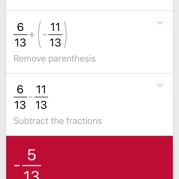
Task: Tap numerator 6 in the Subtract fractions step
Action: [x=20, y=90]
